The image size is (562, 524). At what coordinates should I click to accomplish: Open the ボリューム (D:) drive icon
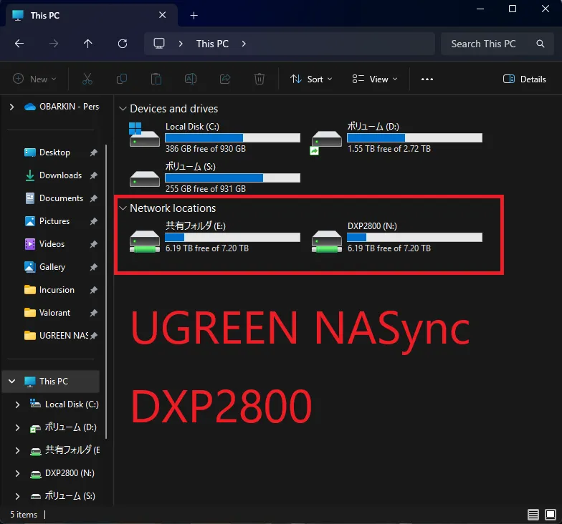point(326,142)
